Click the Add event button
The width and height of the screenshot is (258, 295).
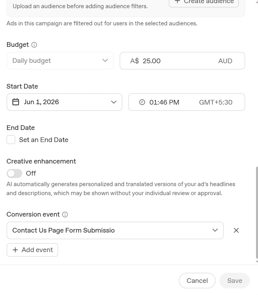tap(32, 250)
